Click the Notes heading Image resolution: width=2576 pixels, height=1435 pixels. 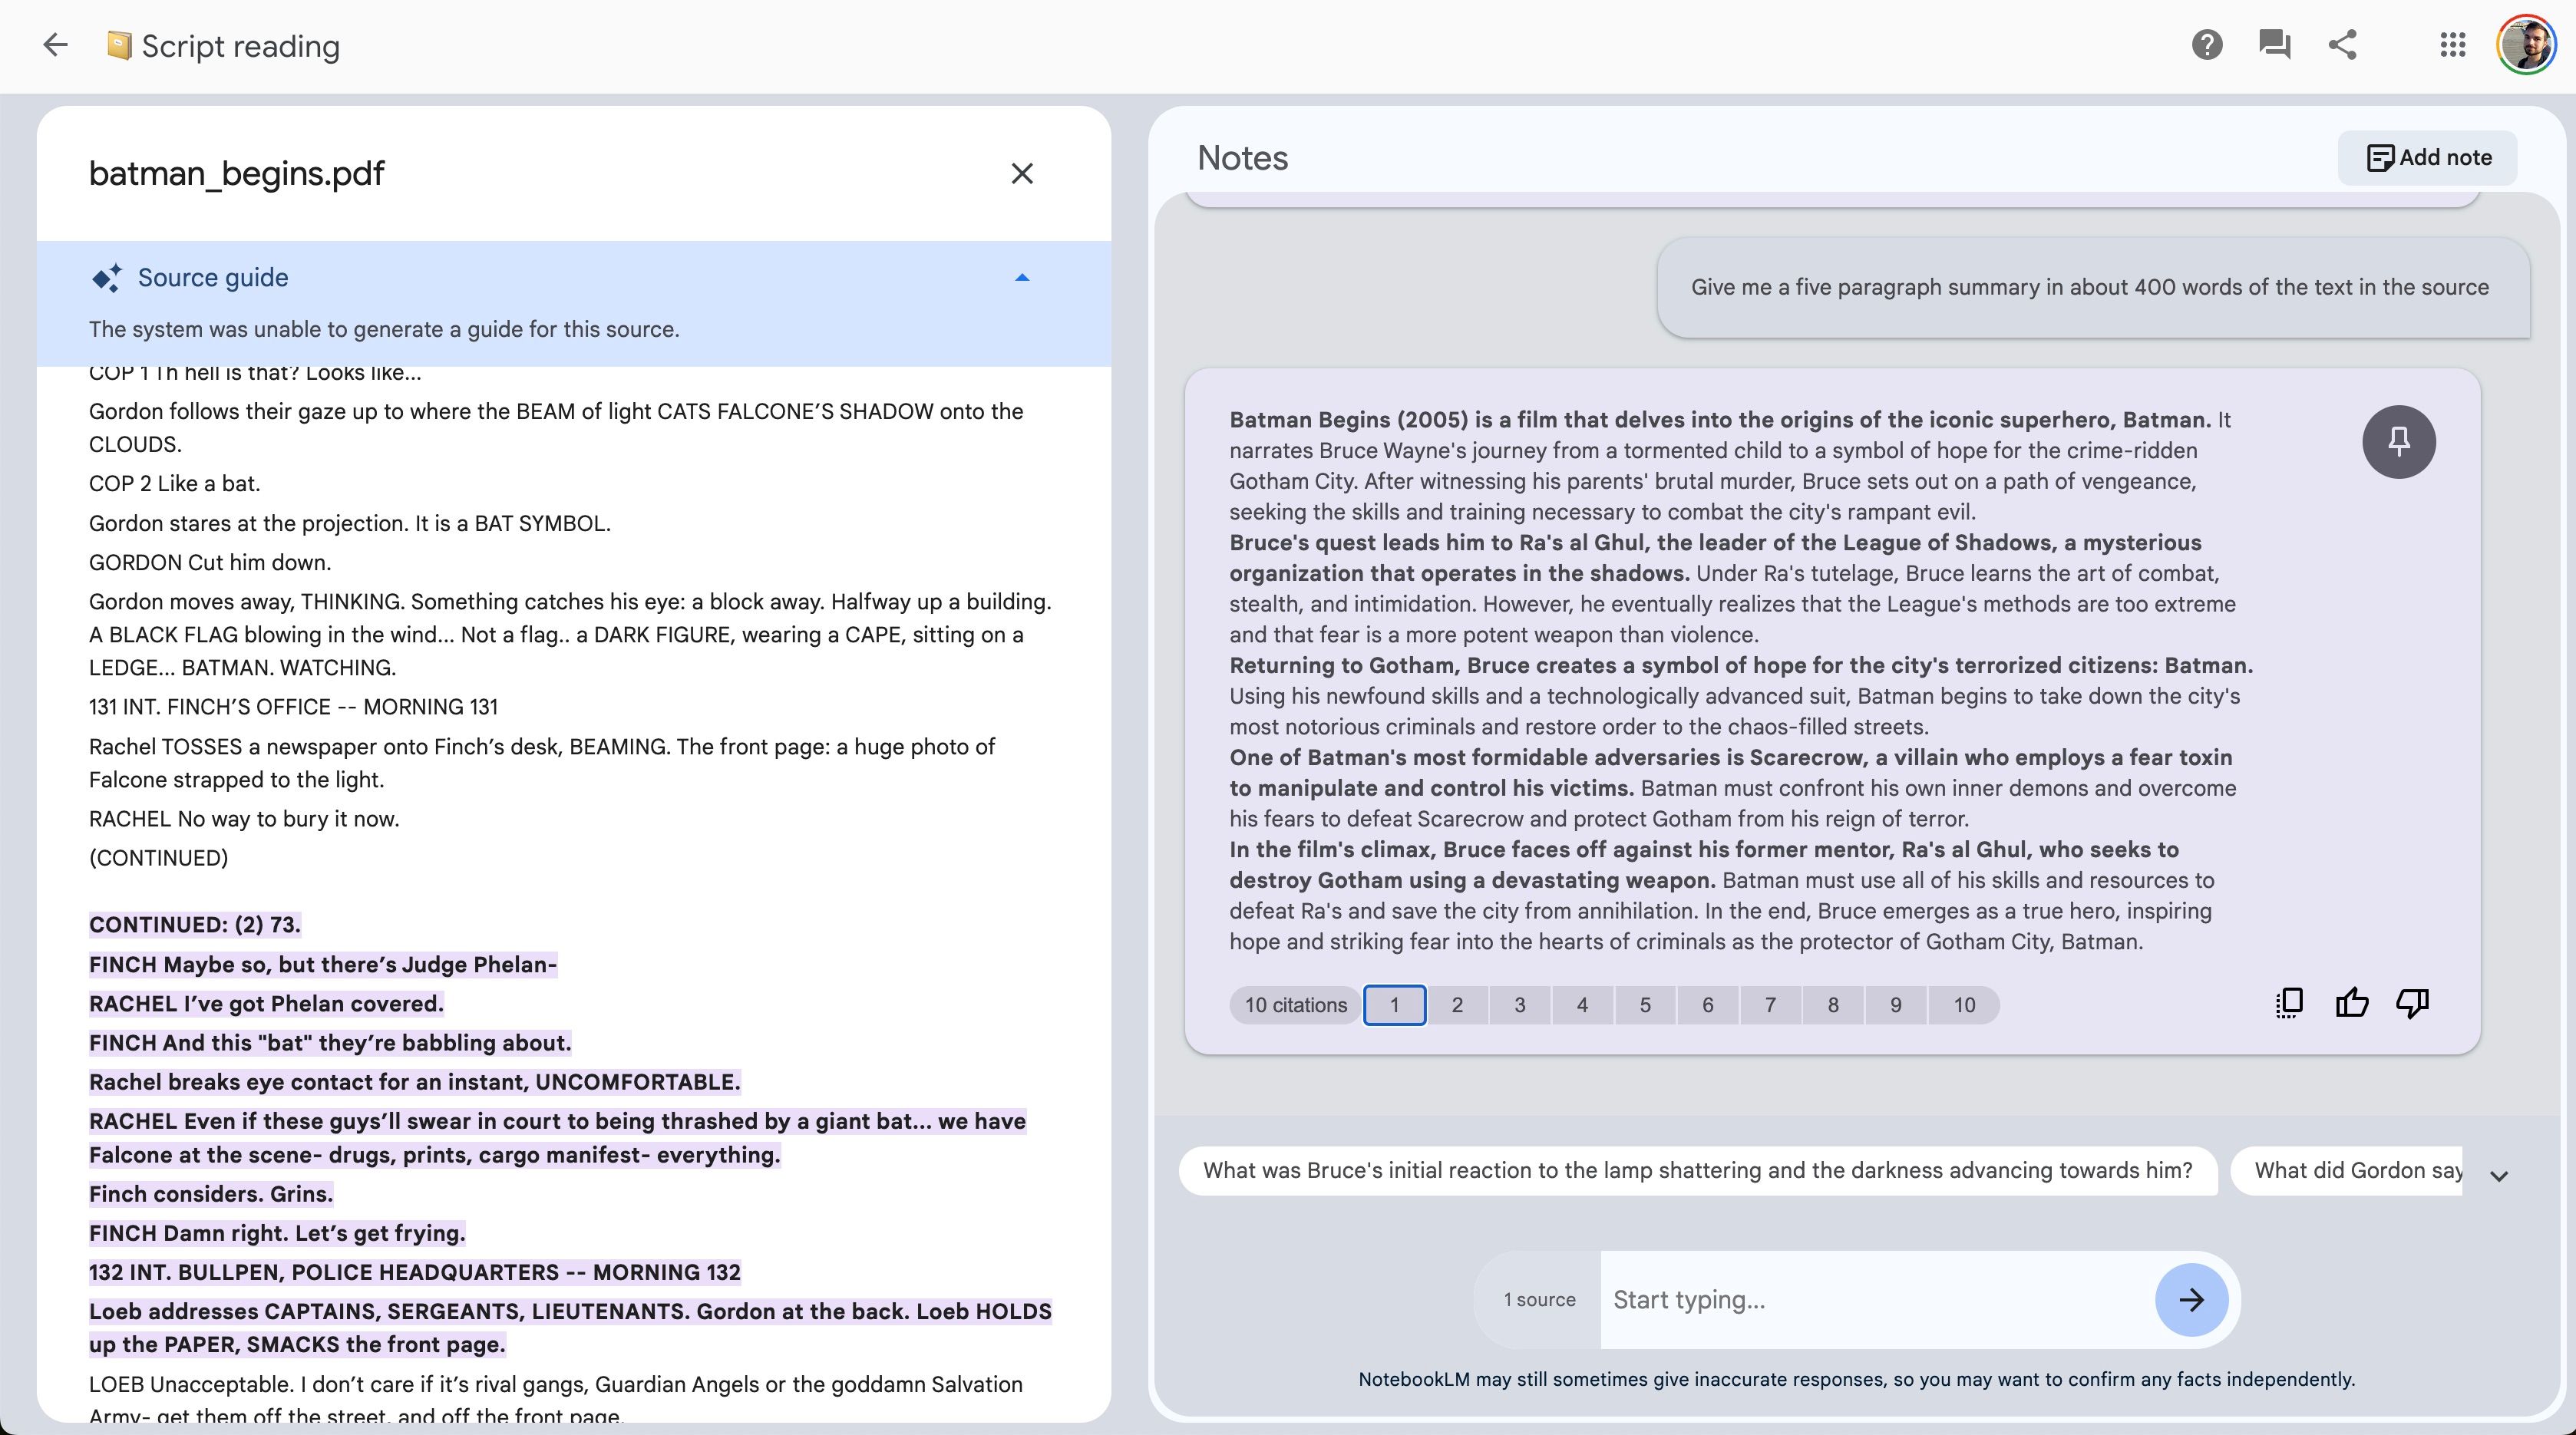[x=1242, y=157]
